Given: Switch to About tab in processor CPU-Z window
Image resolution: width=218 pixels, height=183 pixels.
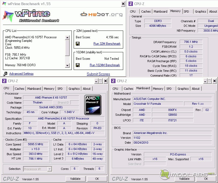Looking at the screenshot, I should [x=87, y=89].
